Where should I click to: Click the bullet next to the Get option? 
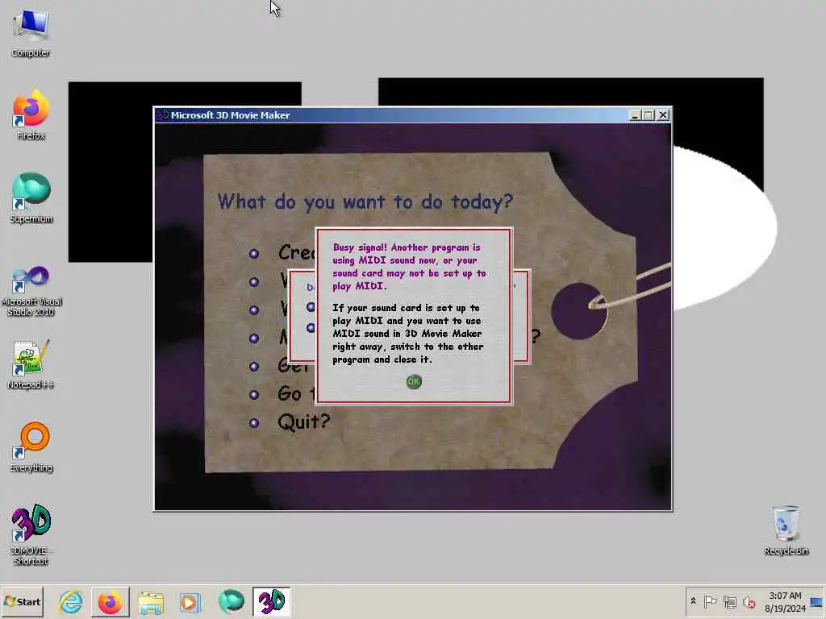tap(254, 367)
